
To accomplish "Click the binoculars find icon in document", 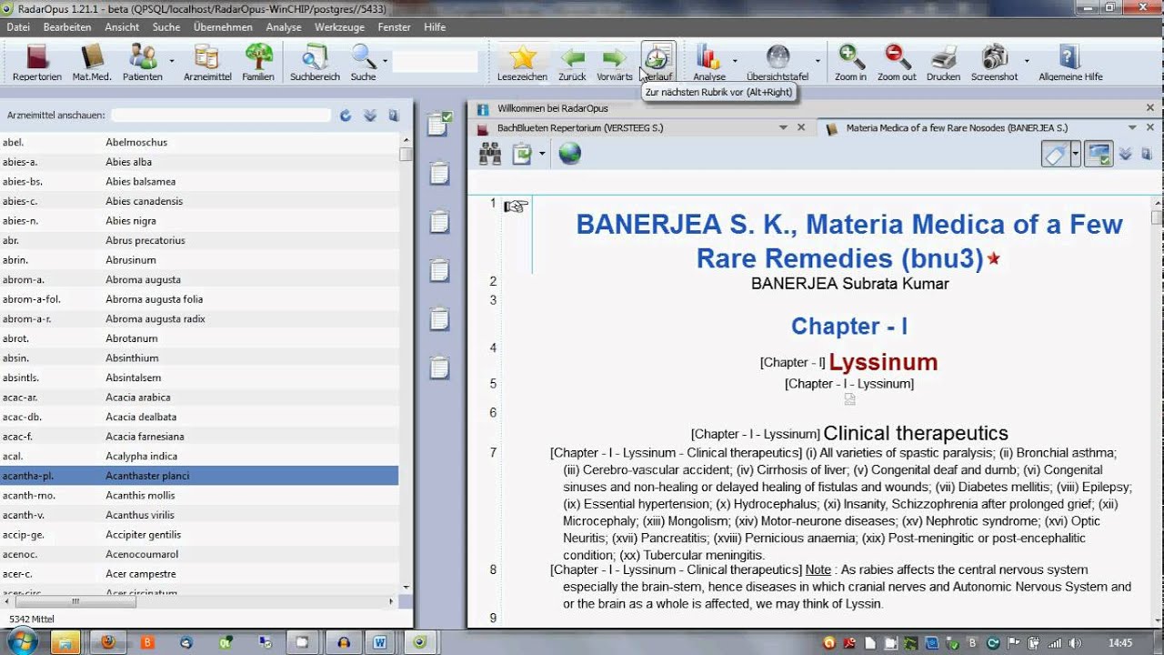I will pyautogui.click(x=490, y=154).
